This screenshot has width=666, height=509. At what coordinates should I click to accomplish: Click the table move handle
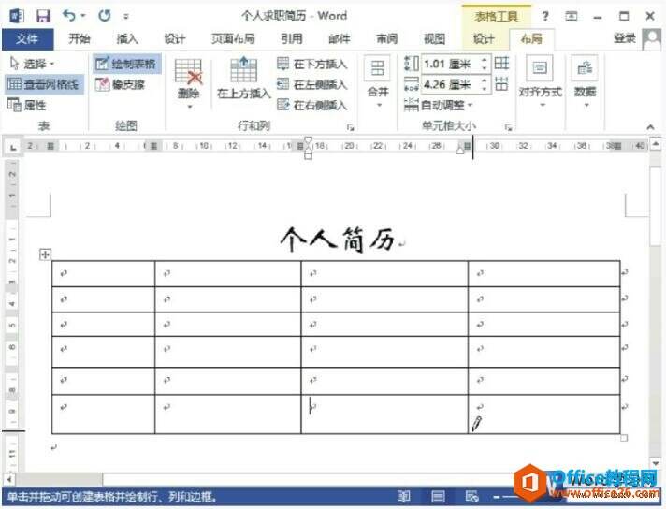click(45, 254)
